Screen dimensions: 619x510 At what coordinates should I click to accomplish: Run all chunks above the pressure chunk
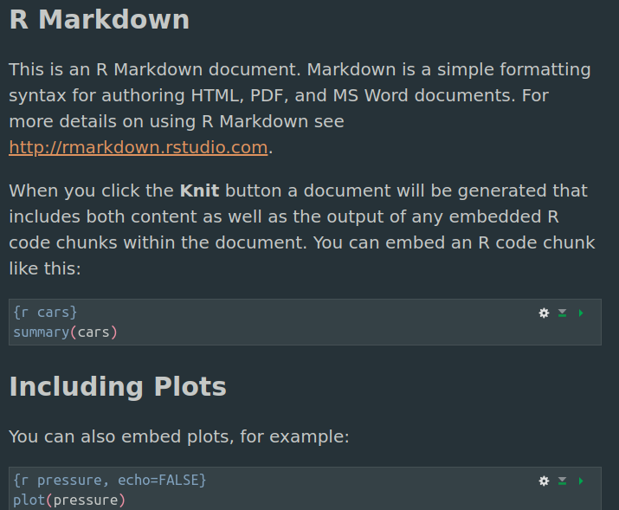coord(562,481)
